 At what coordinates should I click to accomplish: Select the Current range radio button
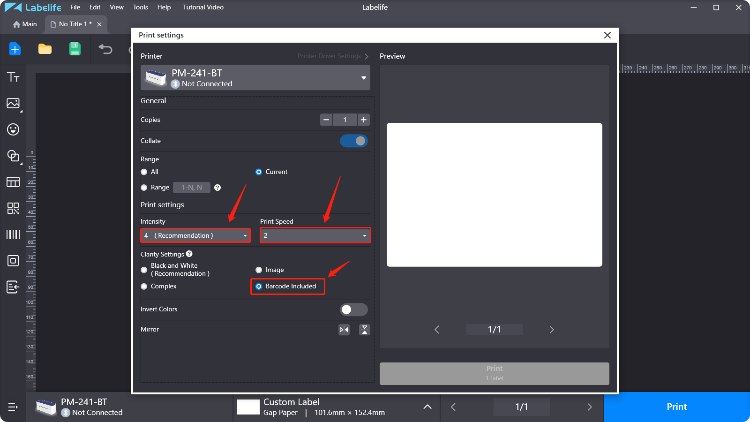point(259,172)
